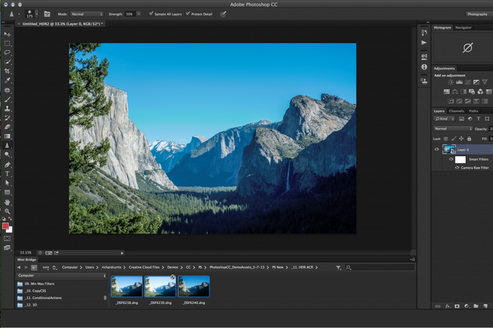This screenshot has width=493, height=328.
Task: Select the History Brush tool
Action: (7, 118)
